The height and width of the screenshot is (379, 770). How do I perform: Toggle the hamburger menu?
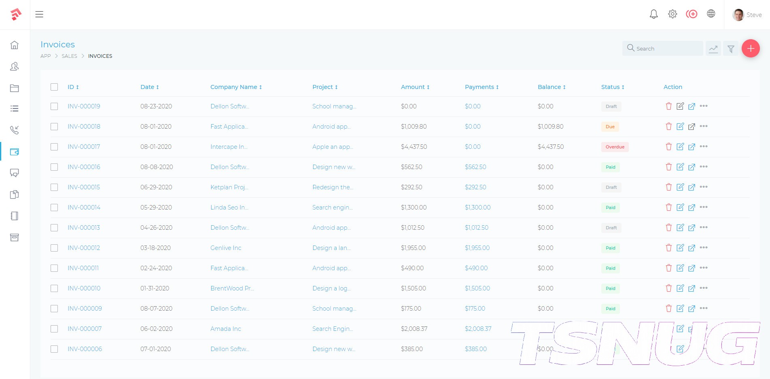tap(39, 15)
